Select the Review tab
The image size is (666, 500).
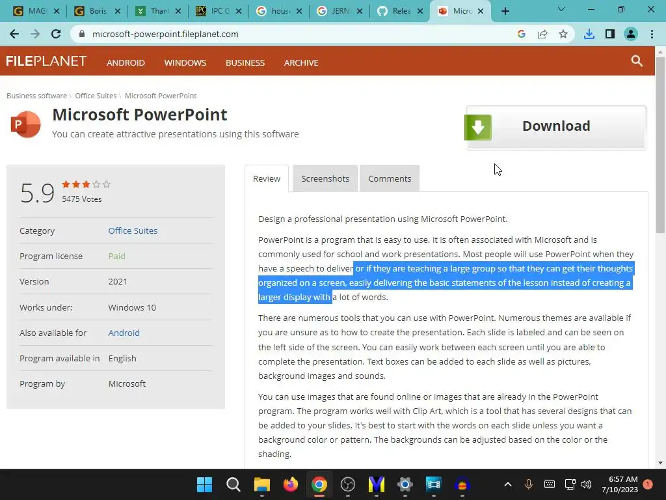click(267, 178)
